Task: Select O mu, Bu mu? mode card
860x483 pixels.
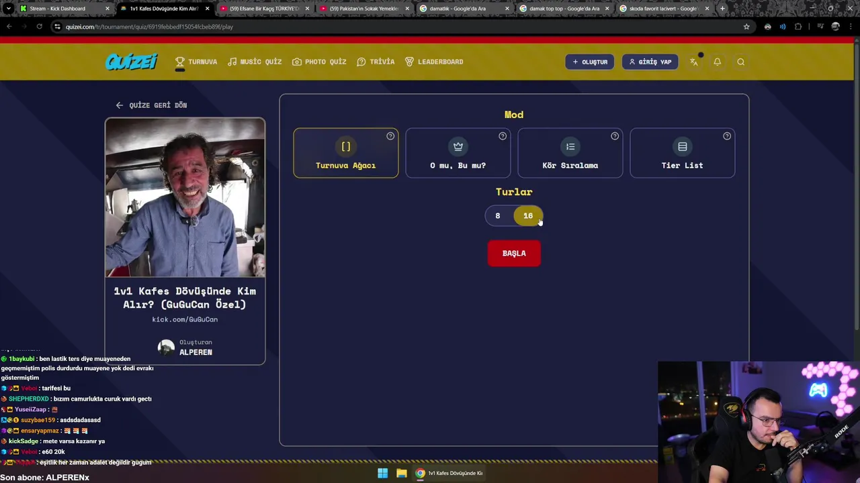Action: click(458, 153)
